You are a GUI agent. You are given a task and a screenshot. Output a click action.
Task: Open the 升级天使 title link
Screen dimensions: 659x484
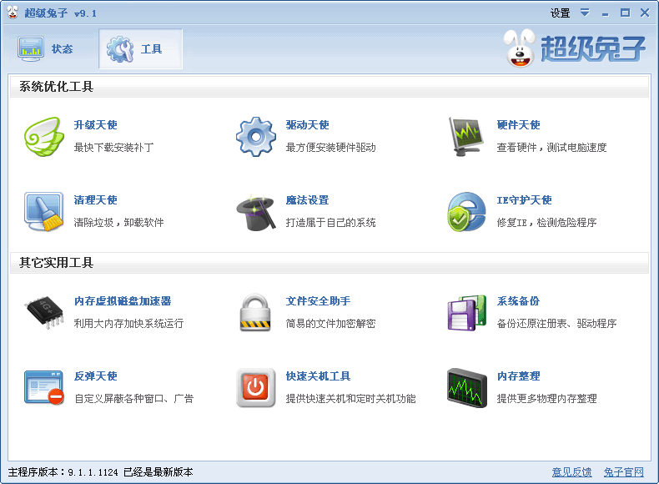point(95,125)
